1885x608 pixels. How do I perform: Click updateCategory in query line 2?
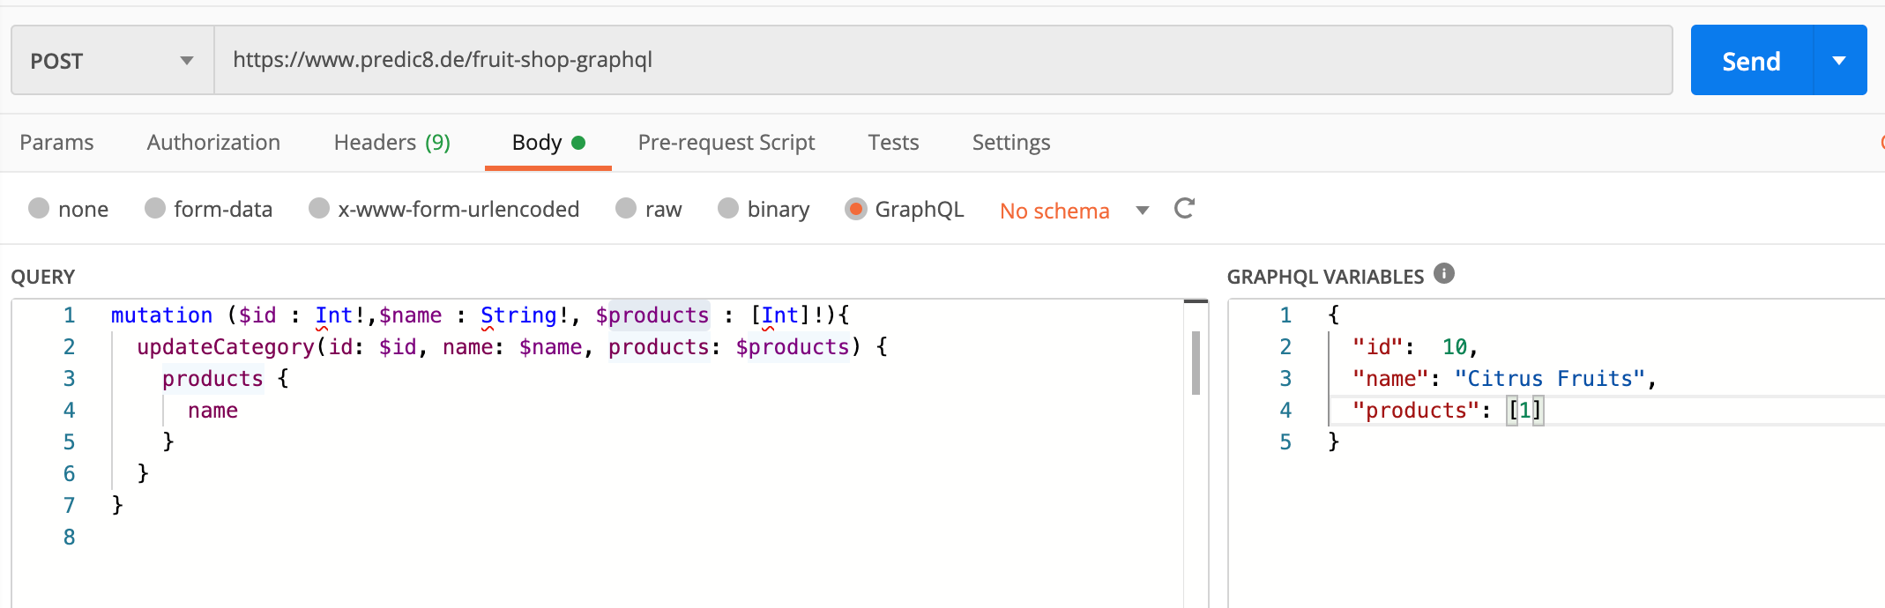click(226, 347)
